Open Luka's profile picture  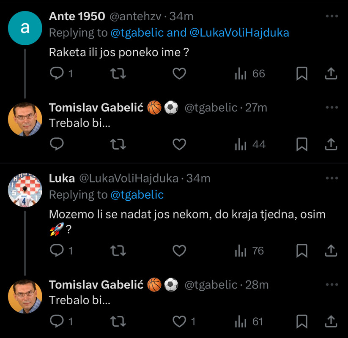click(25, 190)
